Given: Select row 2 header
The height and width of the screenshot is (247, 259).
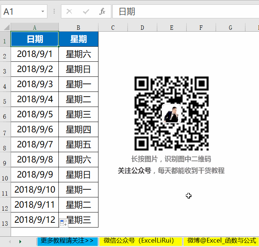Looking at the screenshot, I should [5, 54].
